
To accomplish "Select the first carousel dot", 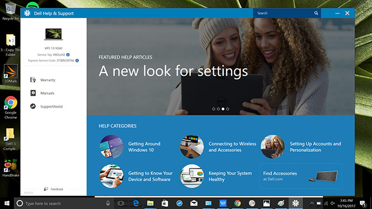I will click(x=213, y=109).
